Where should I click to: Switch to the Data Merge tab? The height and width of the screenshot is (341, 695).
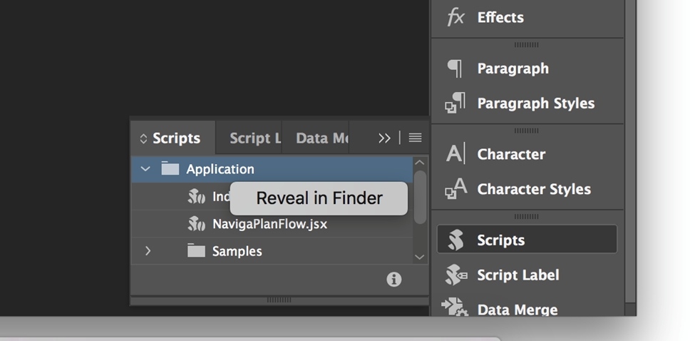coord(321,138)
